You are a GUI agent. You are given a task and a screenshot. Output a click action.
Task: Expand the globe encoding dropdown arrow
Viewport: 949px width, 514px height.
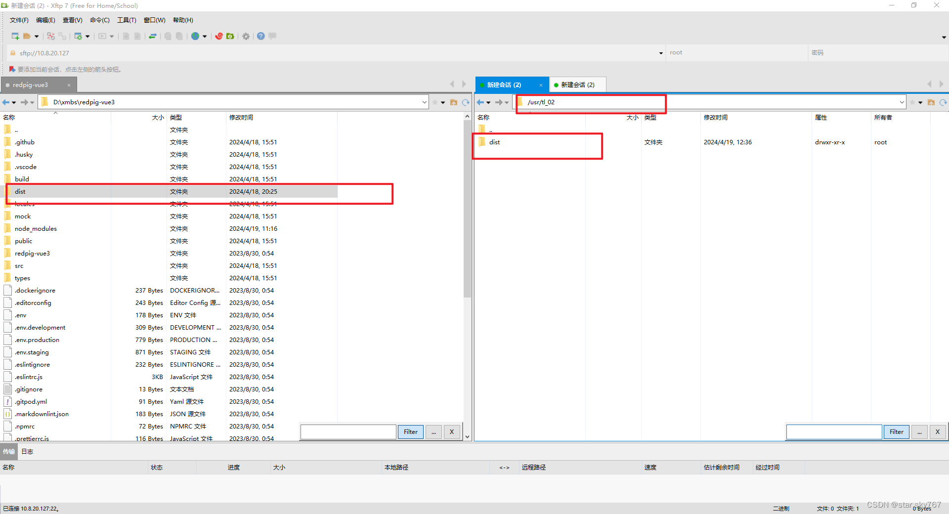click(x=205, y=36)
